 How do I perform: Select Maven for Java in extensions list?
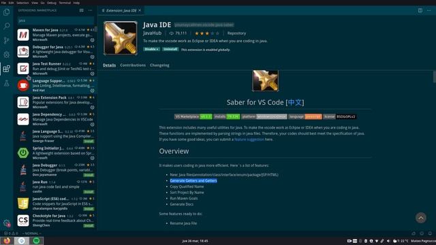56,35
